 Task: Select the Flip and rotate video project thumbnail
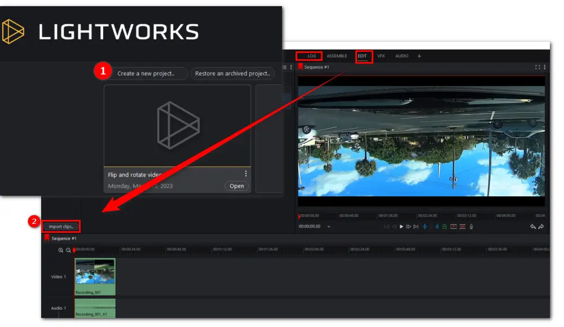pyautogui.click(x=177, y=126)
